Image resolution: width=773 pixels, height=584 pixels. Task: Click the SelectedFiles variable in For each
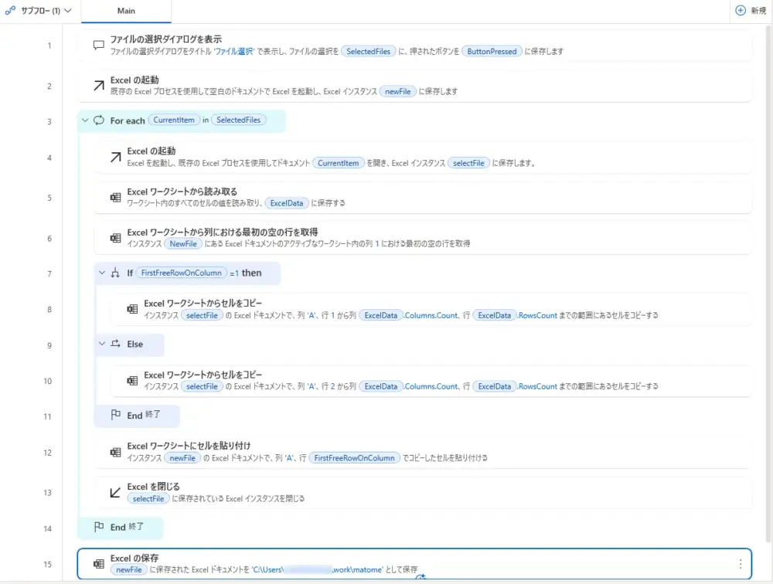[238, 121]
